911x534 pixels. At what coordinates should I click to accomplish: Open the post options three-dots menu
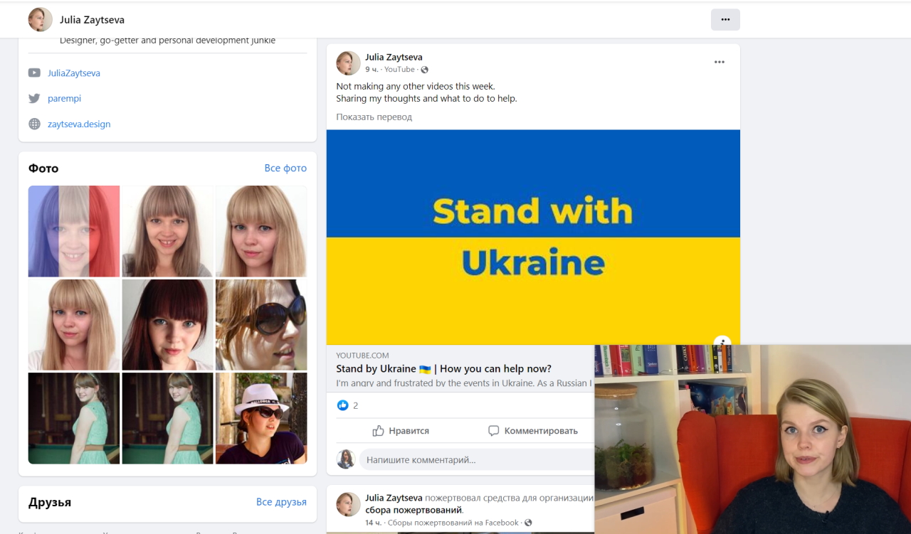pyautogui.click(x=720, y=63)
